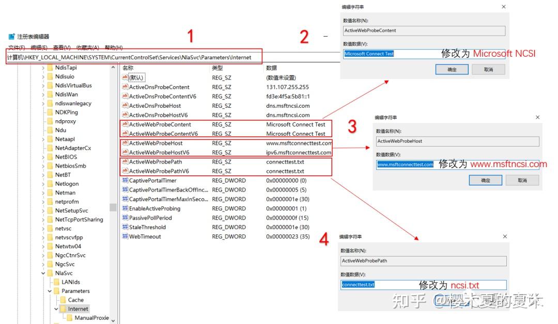The image size is (558, 324).
Task: Click 取消 in ActiveWebProbeHost dialog
Action: (522, 180)
